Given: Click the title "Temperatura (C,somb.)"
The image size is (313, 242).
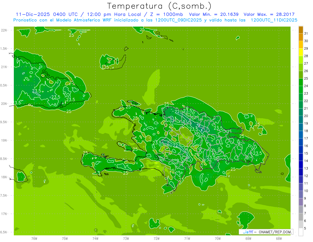Looking at the screenshot, I should point(159,6).
